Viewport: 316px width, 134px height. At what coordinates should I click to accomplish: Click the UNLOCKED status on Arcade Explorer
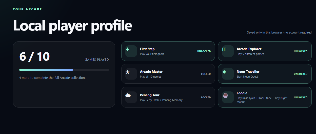(x=301, y=51)
